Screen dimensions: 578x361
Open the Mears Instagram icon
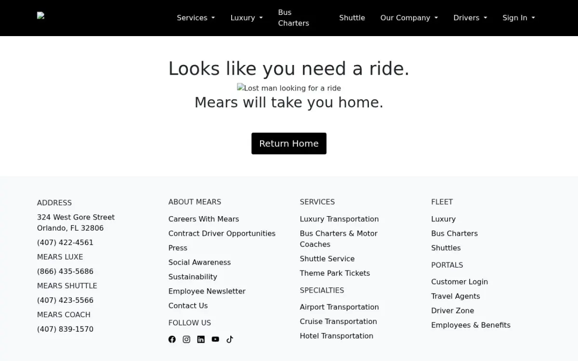click(186, 339)
